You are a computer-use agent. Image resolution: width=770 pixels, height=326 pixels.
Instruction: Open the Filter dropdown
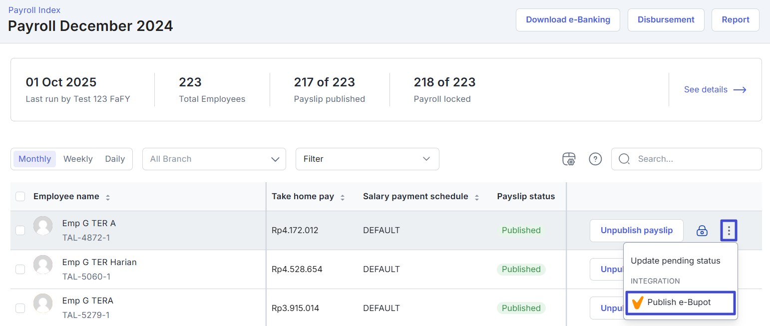click(367, 159)
